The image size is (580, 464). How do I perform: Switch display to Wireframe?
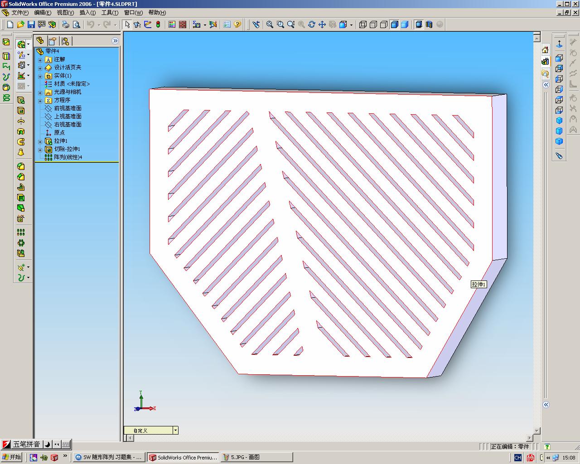pos(363,24)
